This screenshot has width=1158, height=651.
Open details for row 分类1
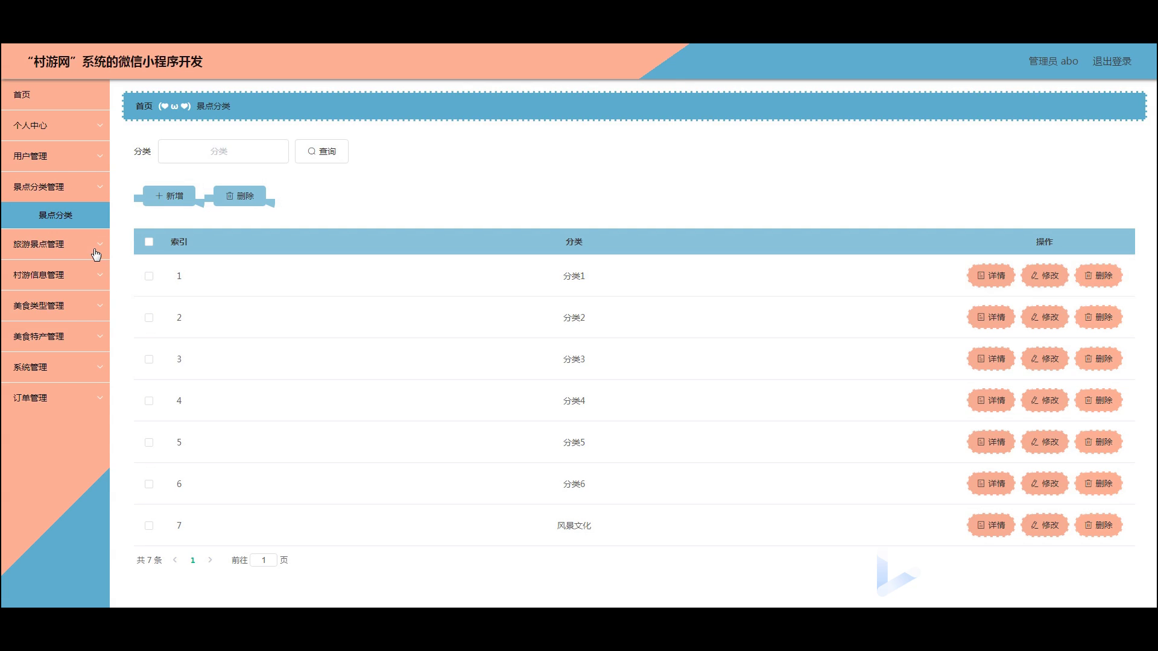coord(991,275)
